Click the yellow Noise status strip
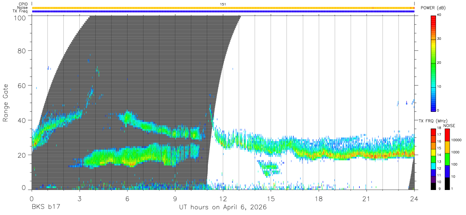 click(x=223, y=8)
